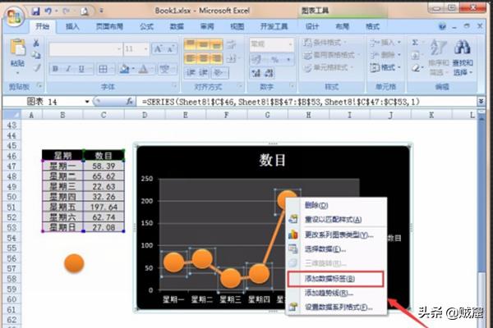Cut selection with the scissors icon

36,43
